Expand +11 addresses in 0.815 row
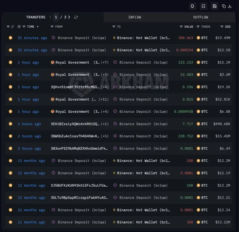 pyautogui.click(x=104, y=100)
